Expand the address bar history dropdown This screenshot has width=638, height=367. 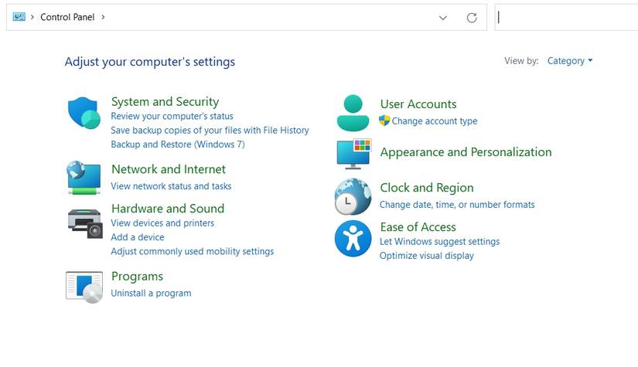click(x=443, y=18)
